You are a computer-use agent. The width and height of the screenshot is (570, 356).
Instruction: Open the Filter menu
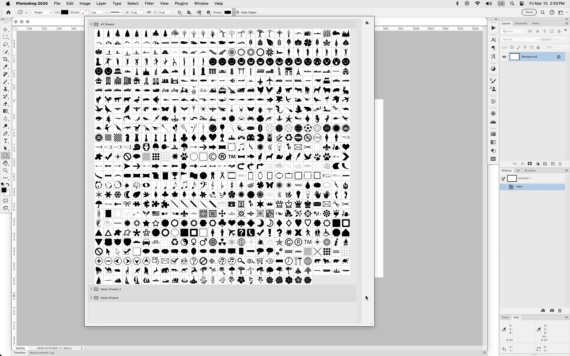pyautogui.click(x=149, y=4)
